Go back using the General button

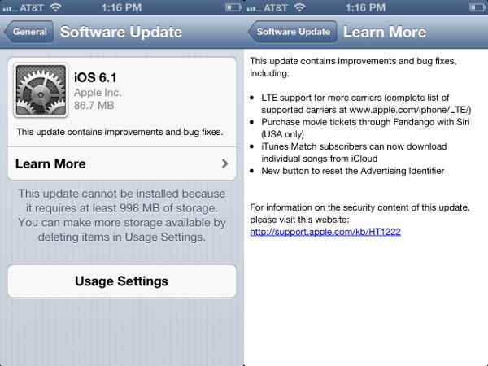click(28, 33)
